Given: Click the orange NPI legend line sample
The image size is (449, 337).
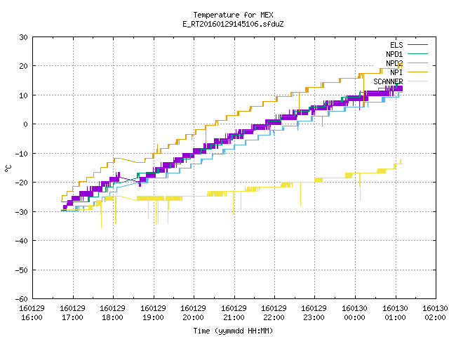Looking at the screenshot, I should pyautogui.click(x=417, y=72).
